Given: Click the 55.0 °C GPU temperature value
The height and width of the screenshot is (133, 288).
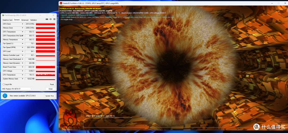Looking at the screenshot, I should [x=30, y=32].
